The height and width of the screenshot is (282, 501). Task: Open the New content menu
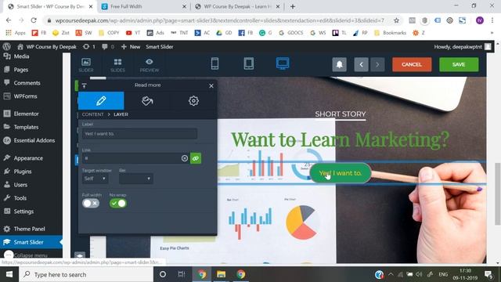coord(131,47)
